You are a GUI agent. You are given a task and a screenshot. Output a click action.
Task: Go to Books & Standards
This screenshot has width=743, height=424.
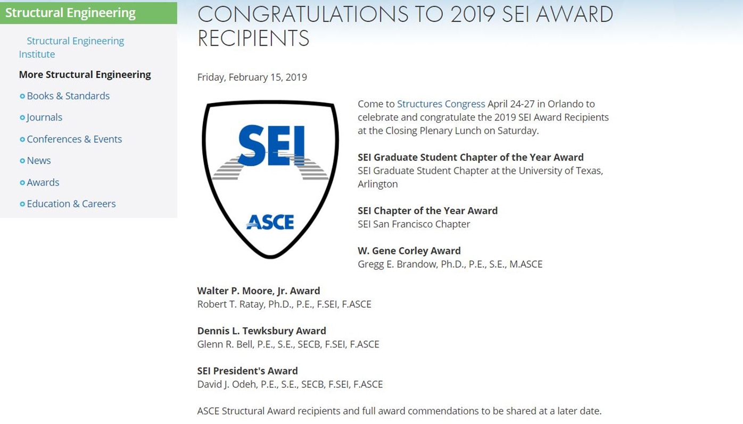click(68, 96)
